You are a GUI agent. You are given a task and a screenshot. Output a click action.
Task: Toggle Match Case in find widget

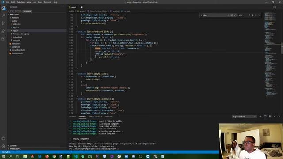coord(229,15)
